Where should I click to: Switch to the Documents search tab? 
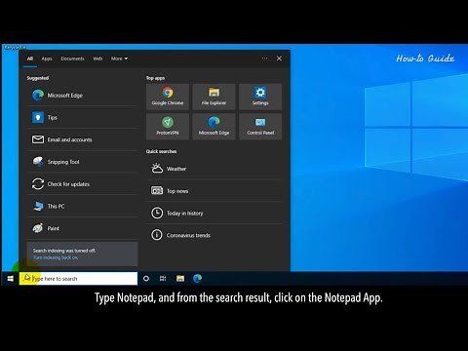coord(72,58)
